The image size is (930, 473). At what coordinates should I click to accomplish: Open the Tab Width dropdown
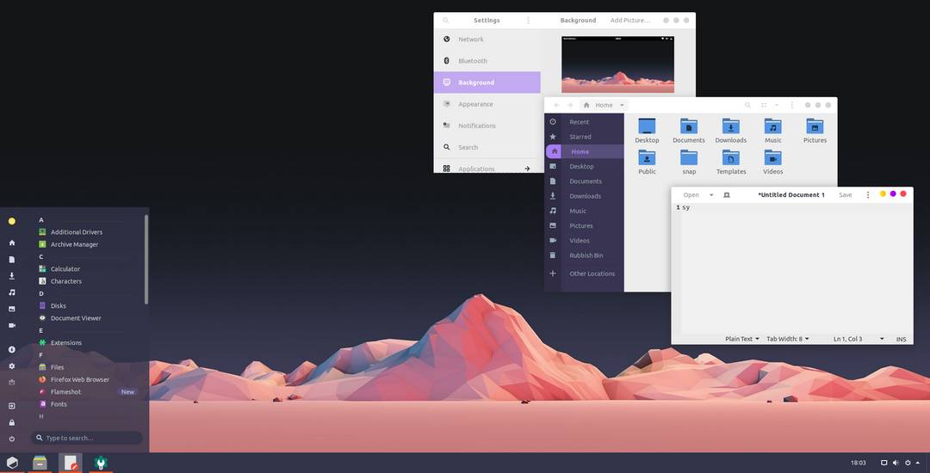click(x=788, y=339)
